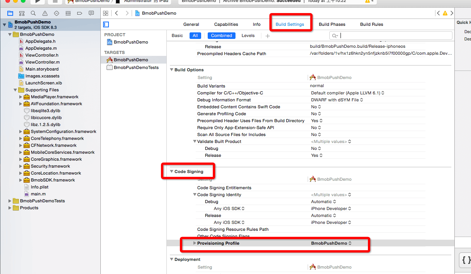Image resolution: width=471 pixels, height=274 pixels.
Task: Click the add build setting plus icon
Action: coord(268,36)
